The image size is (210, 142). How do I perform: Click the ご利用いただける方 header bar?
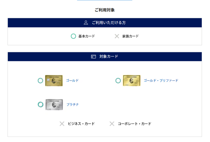pos(105,23)
